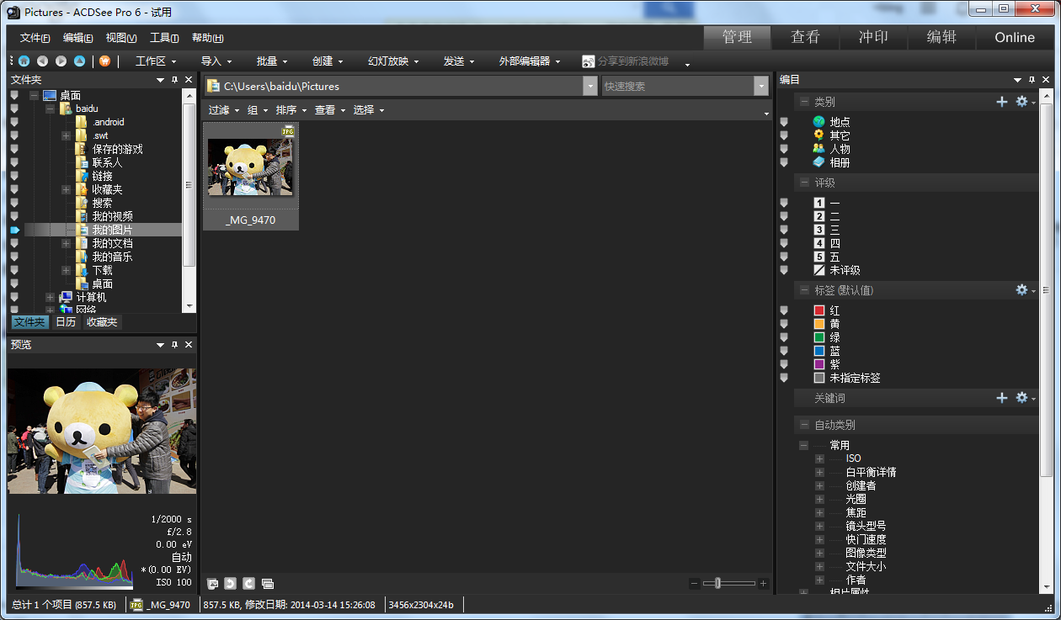Expand the ISO auto category

click(819, 458)
